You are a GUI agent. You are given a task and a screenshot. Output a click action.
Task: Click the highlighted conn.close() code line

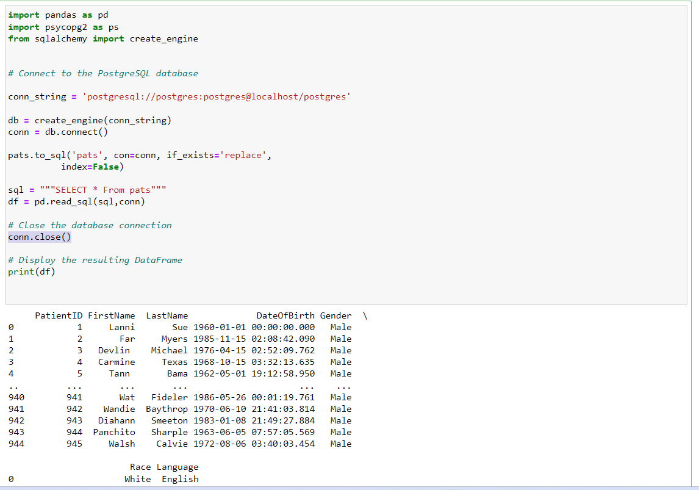point(38,237)
